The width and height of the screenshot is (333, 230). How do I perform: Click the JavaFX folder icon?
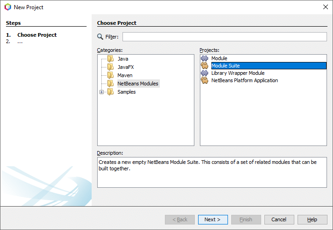(x=110, y=67)
